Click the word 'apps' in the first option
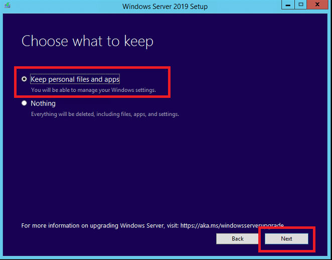 (x=112, y=79)
